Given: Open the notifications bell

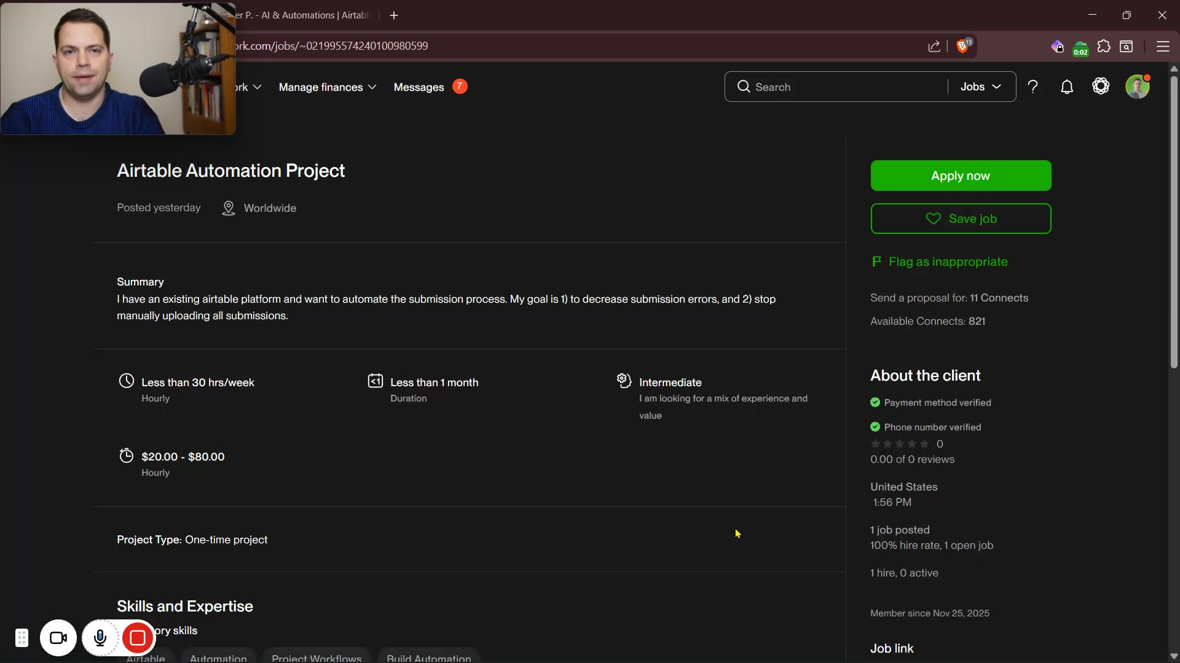Looking at the screenshot, I should 1067,87.
